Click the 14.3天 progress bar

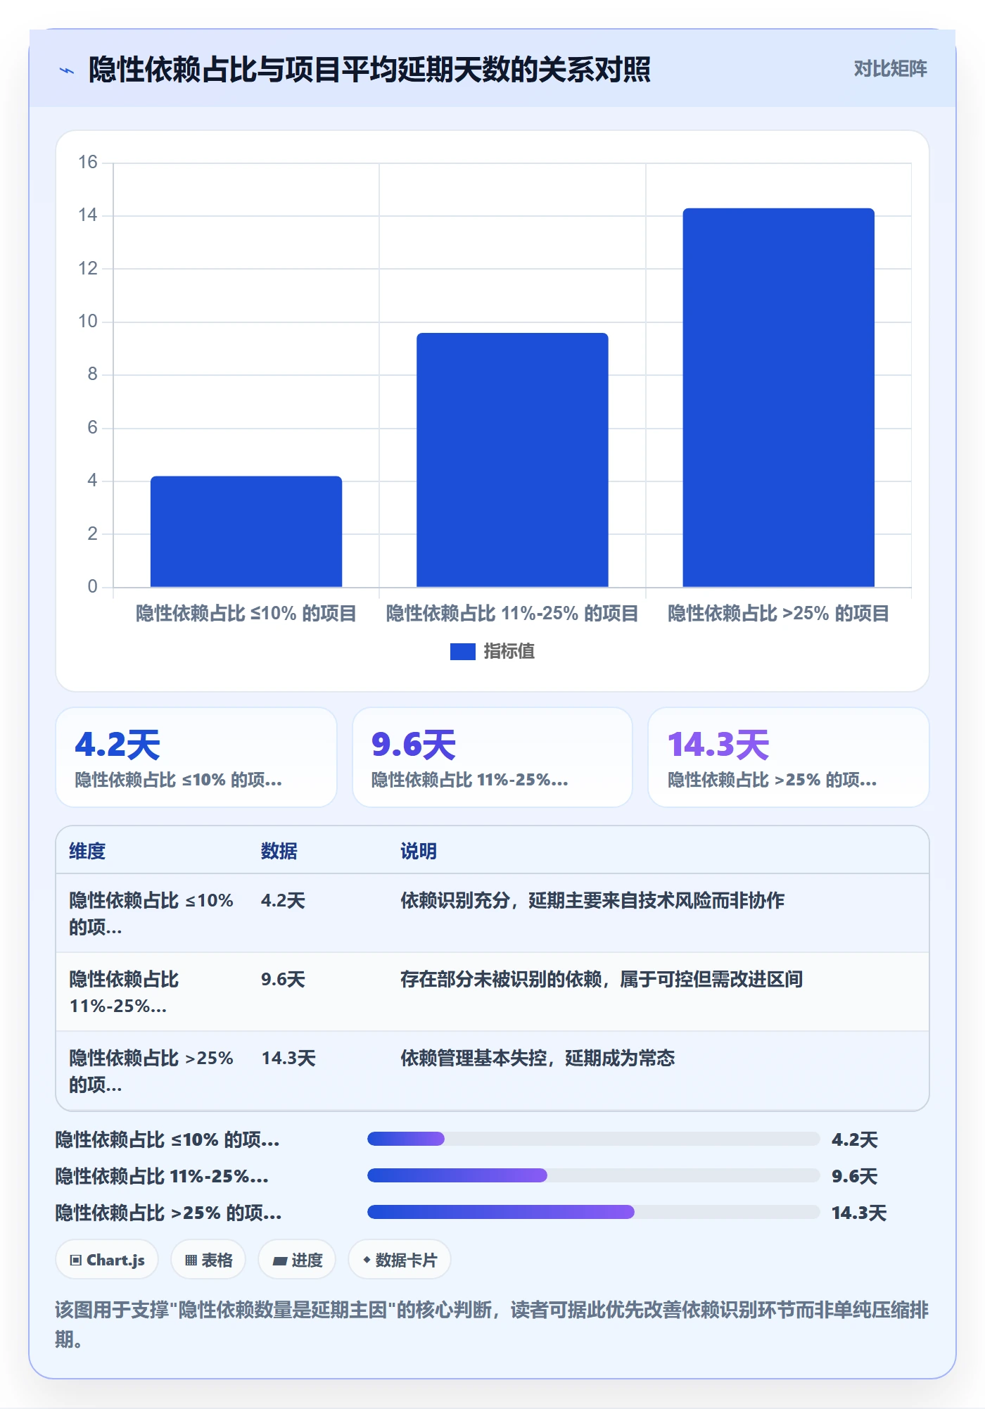[x=593, y=1212]
